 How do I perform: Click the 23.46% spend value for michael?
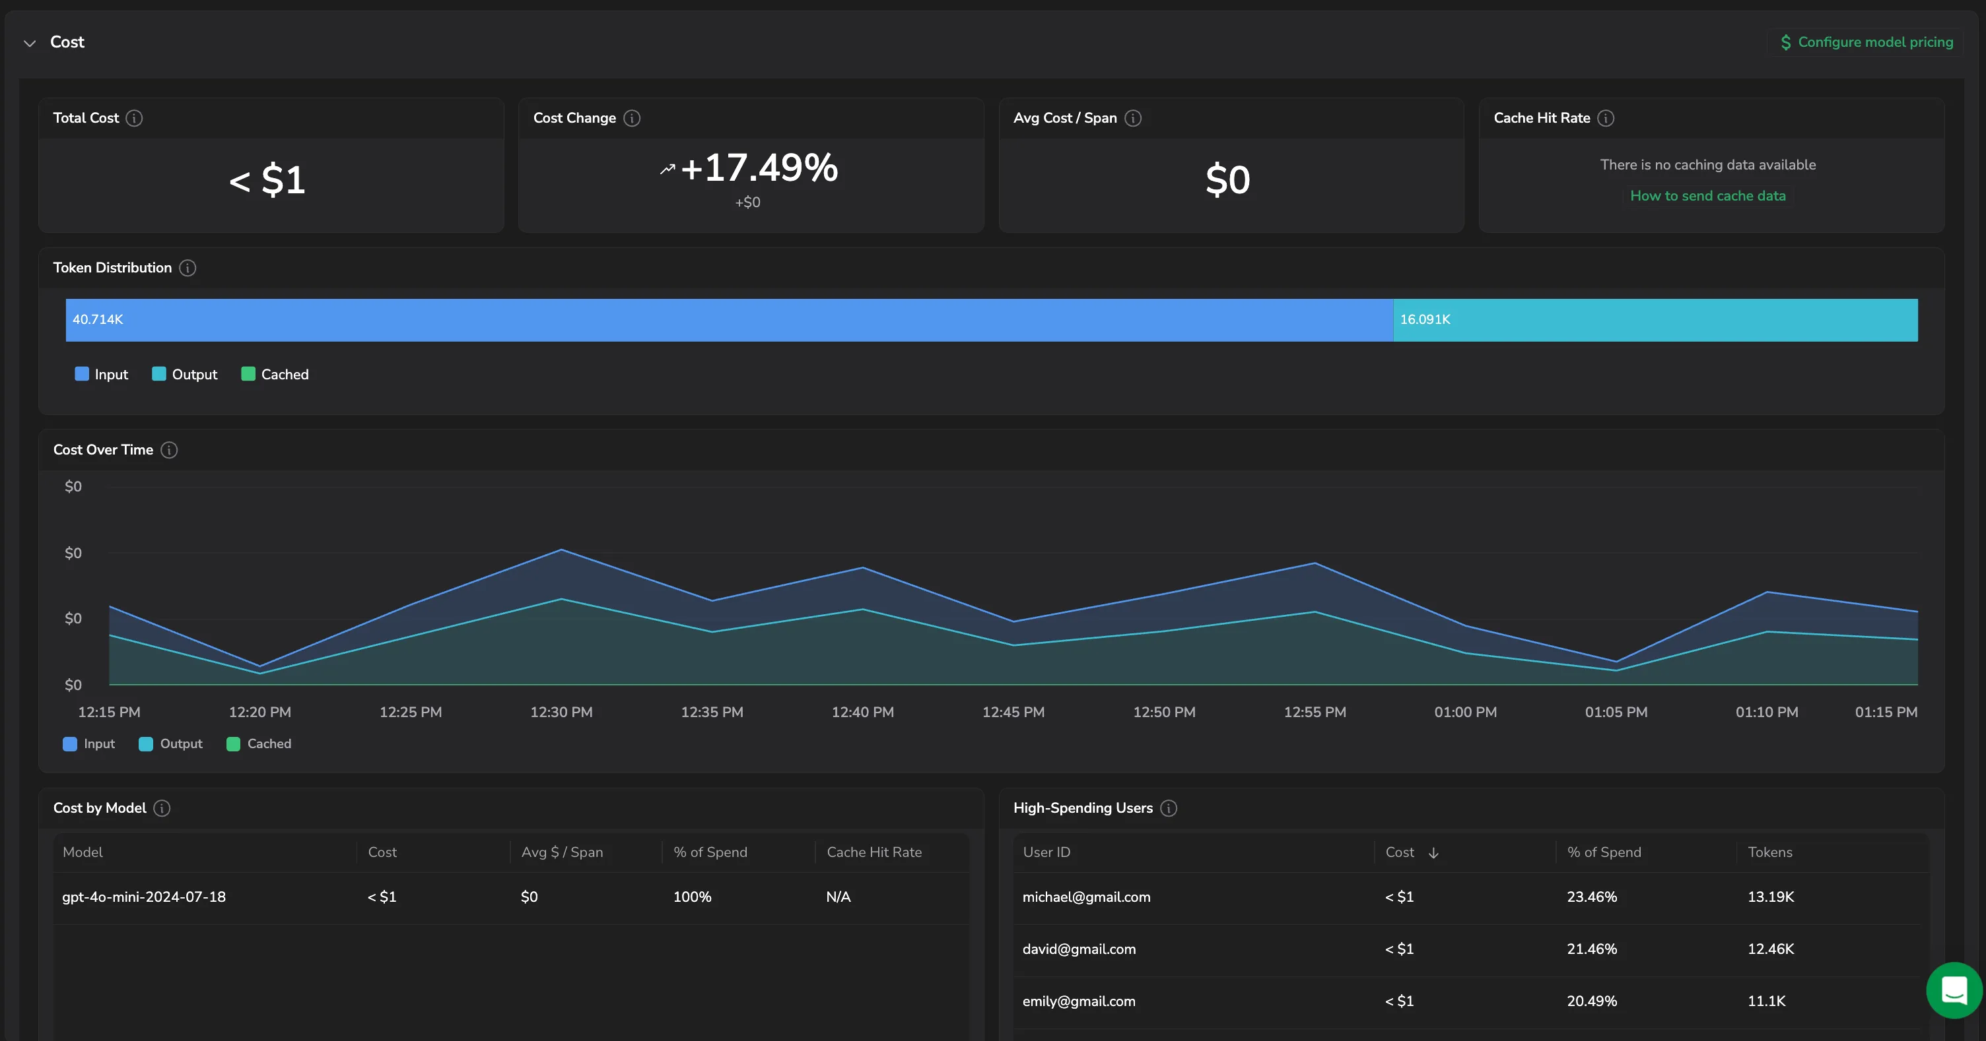tap(1591, 897)
